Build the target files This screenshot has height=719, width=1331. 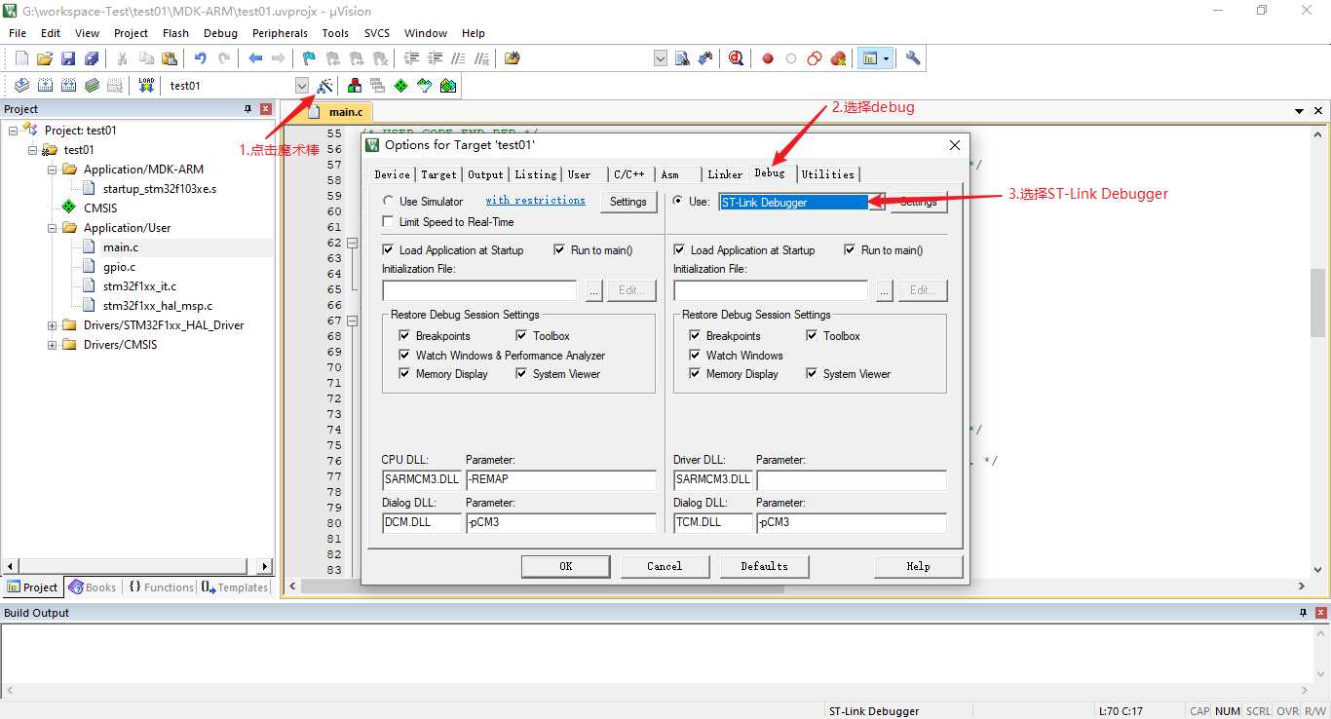(45, 86)
